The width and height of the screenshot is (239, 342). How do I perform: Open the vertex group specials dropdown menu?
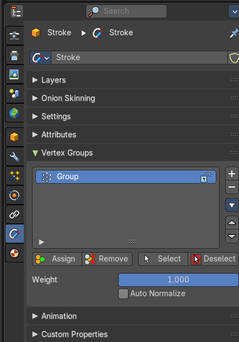pos(232,205)
